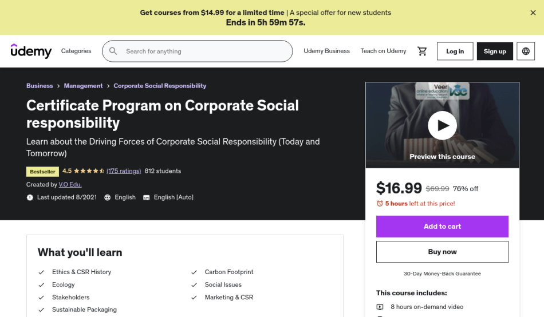Click the Sign up button

click(x=495, y=51)
